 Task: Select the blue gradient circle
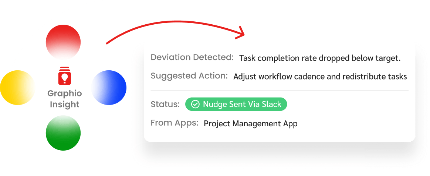pos(109,88)
